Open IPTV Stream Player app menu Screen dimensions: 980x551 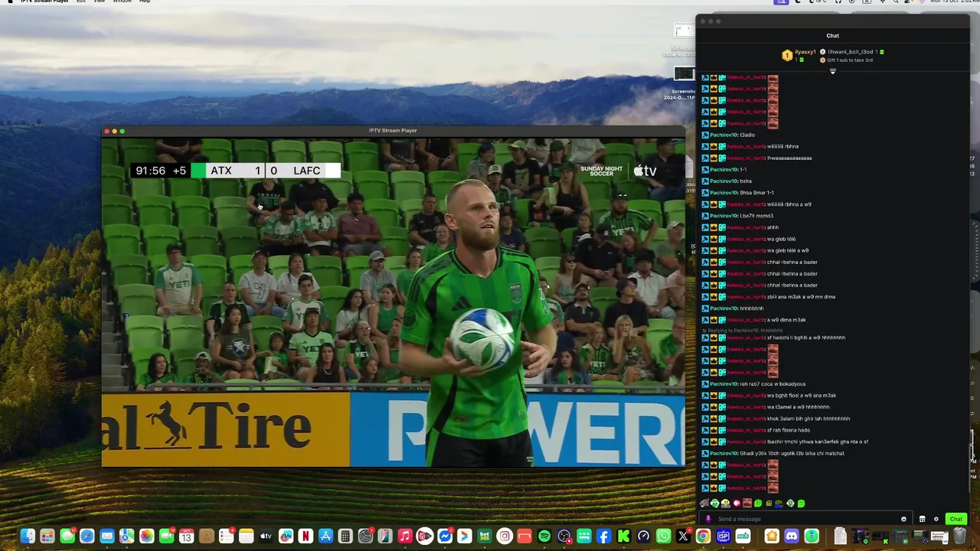[x=44, y=2]
